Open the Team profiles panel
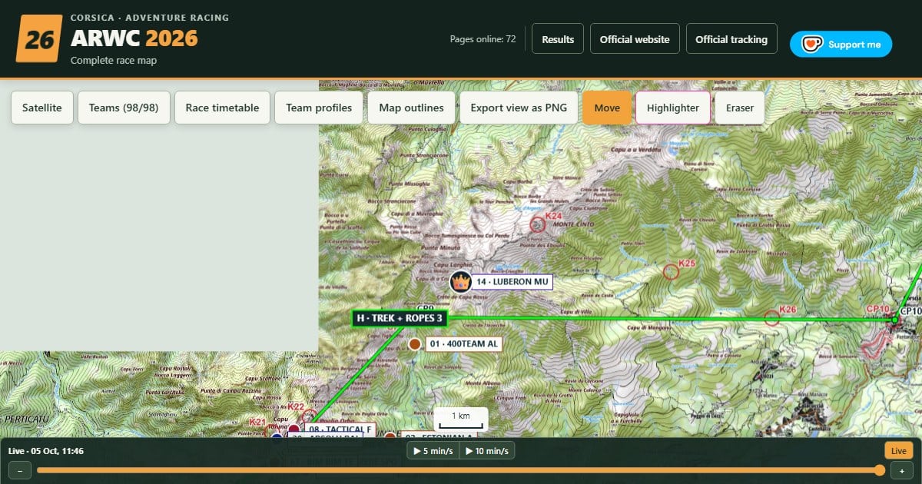This screenshot has width=922, height=484. 319,108
